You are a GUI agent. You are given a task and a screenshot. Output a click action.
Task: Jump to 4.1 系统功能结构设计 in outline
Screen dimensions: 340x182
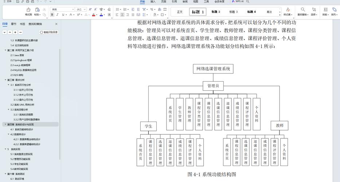click(22, 129)
